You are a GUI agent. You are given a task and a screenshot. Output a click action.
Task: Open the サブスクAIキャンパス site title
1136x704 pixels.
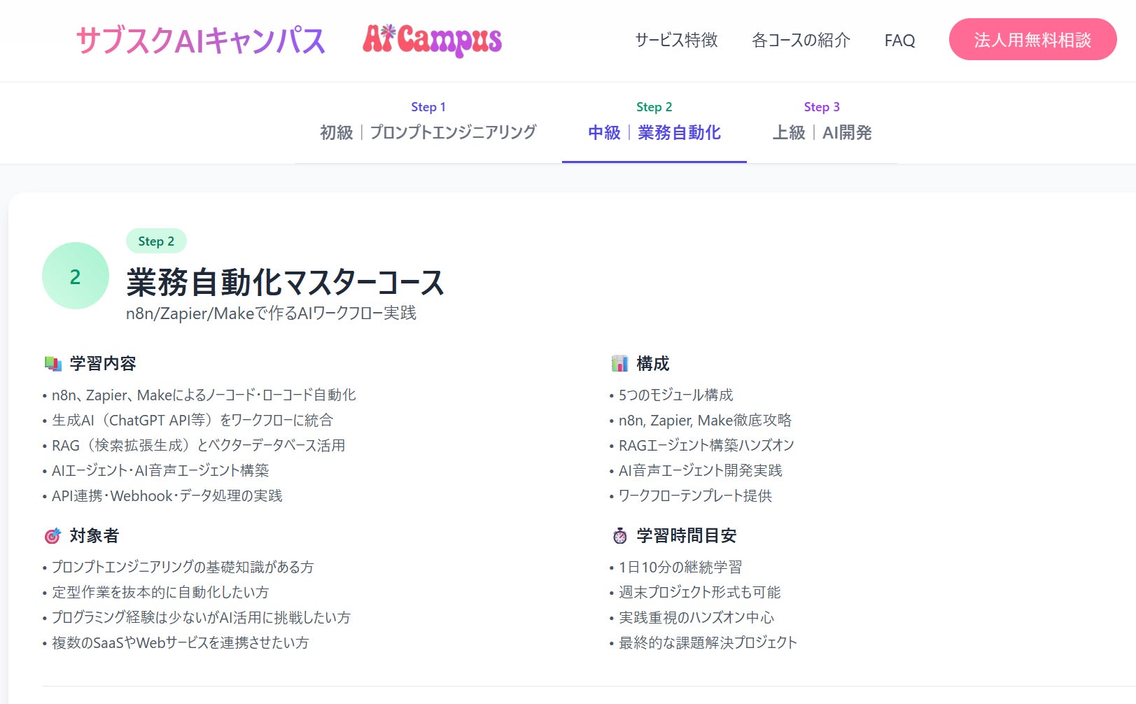(x=200, y=41)
